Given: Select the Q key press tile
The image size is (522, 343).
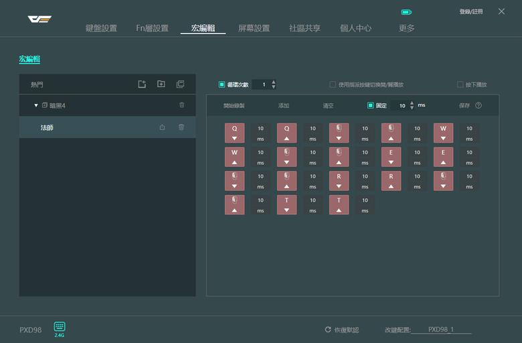Looking at the screenshot, I should 235,133.
